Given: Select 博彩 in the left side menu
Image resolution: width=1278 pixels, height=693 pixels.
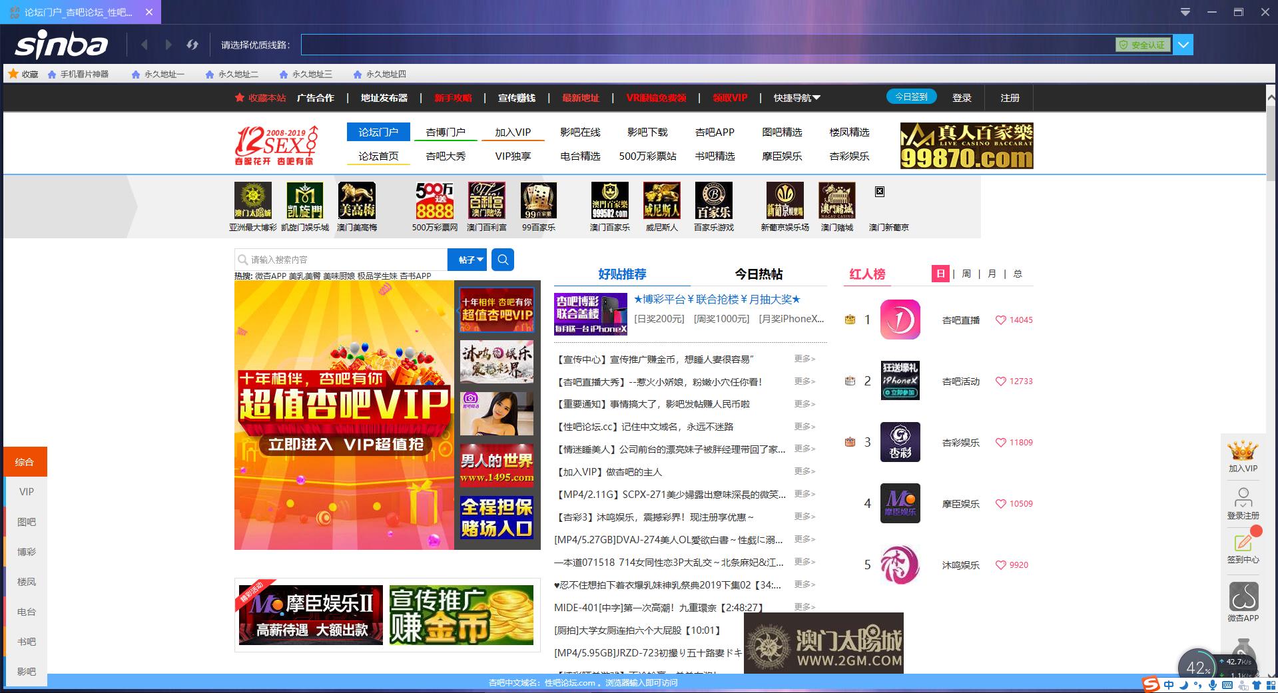Looking at the screenshot, I should [x=25, y=552].
